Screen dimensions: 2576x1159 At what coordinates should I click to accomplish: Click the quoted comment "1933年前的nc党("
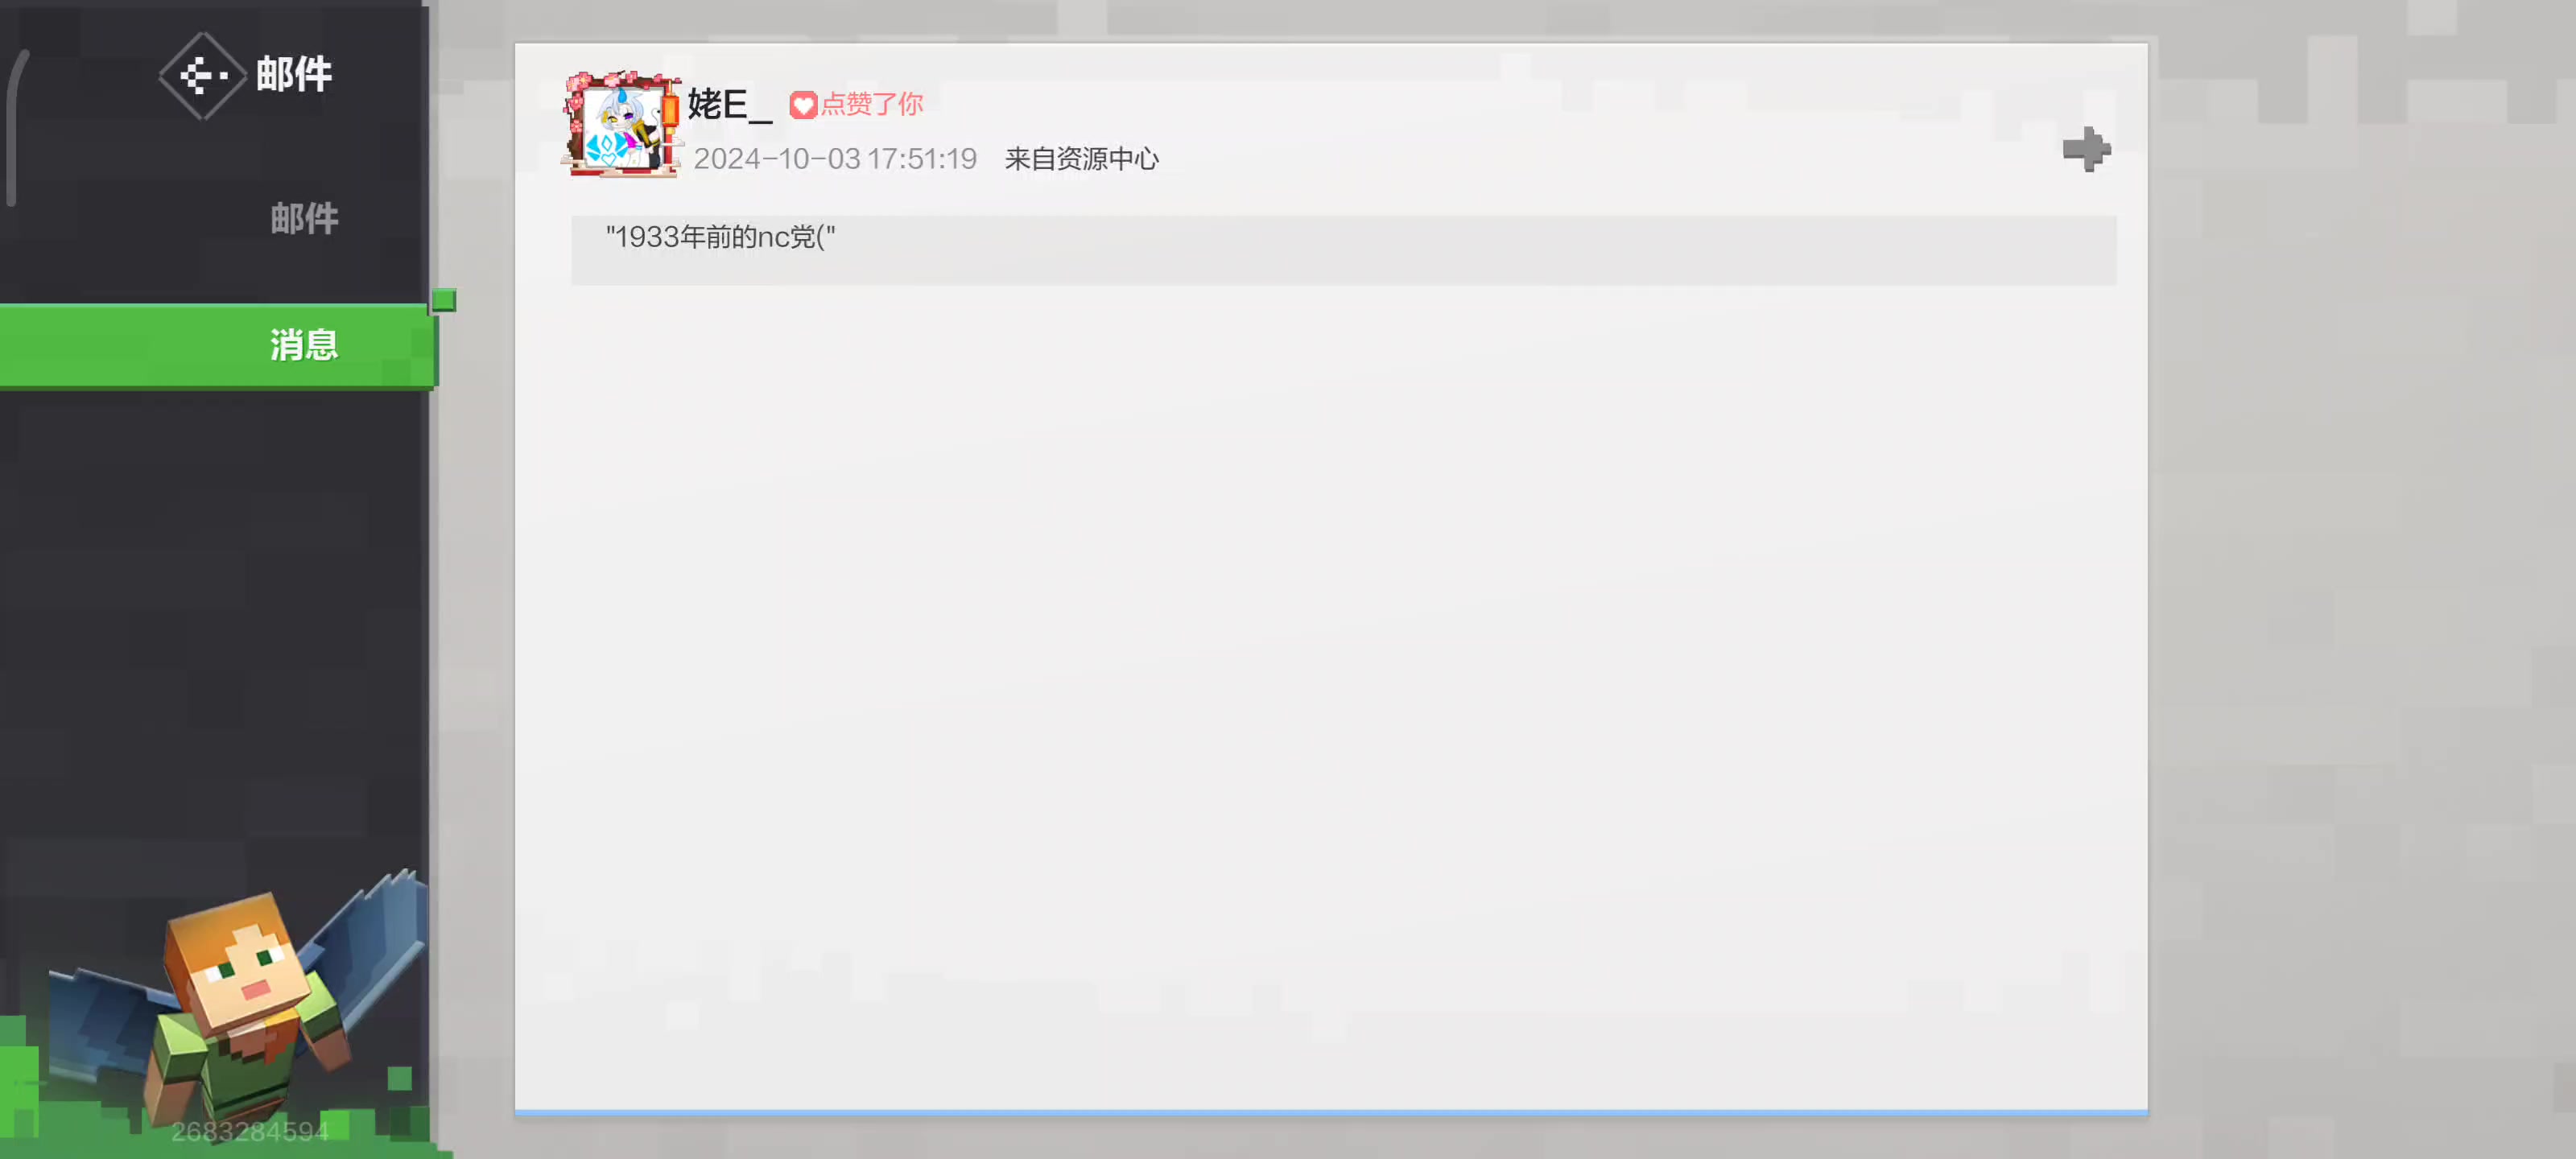(x=720, y=238)
